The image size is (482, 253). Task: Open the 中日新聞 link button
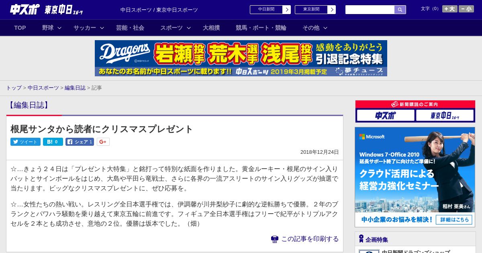pyautogui.click(x=266, y=10)
